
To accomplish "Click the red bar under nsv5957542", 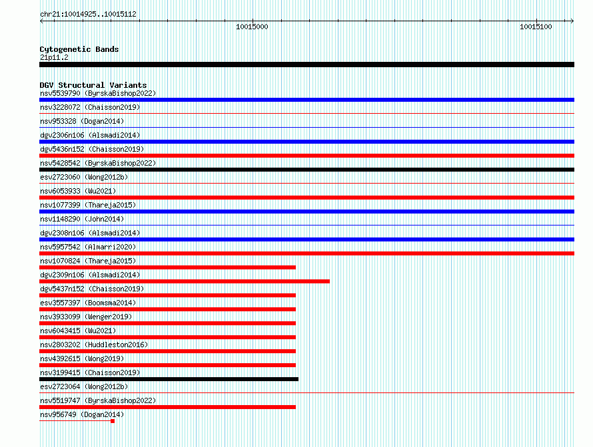I will [306, 253].
